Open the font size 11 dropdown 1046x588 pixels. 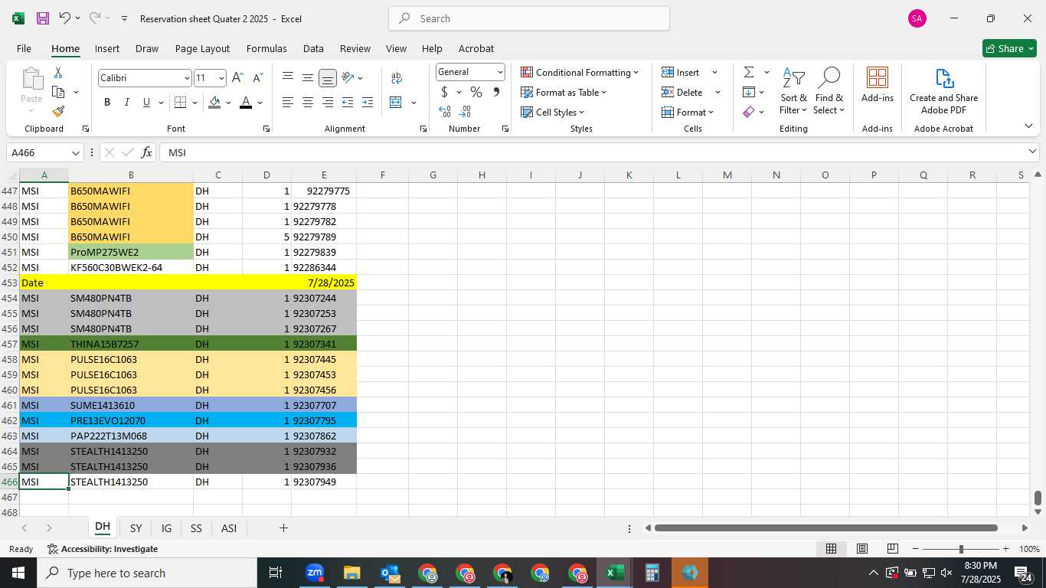point(221,78)
